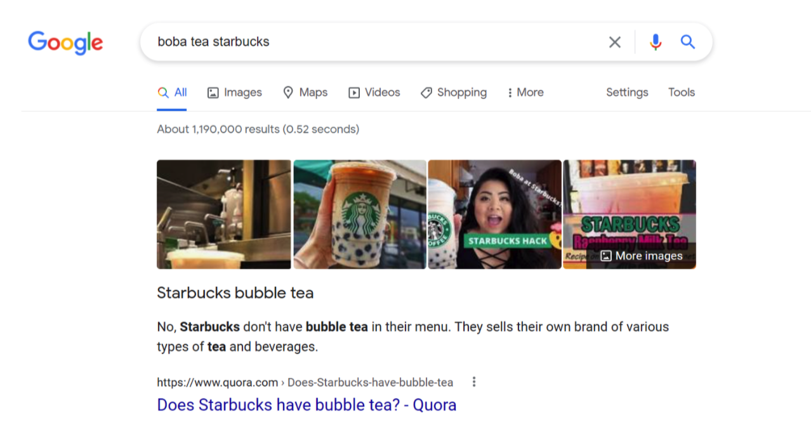This screenshot has height=443, width=811.
Task: Click the Google logo
Action: click(x=65, y=43)
